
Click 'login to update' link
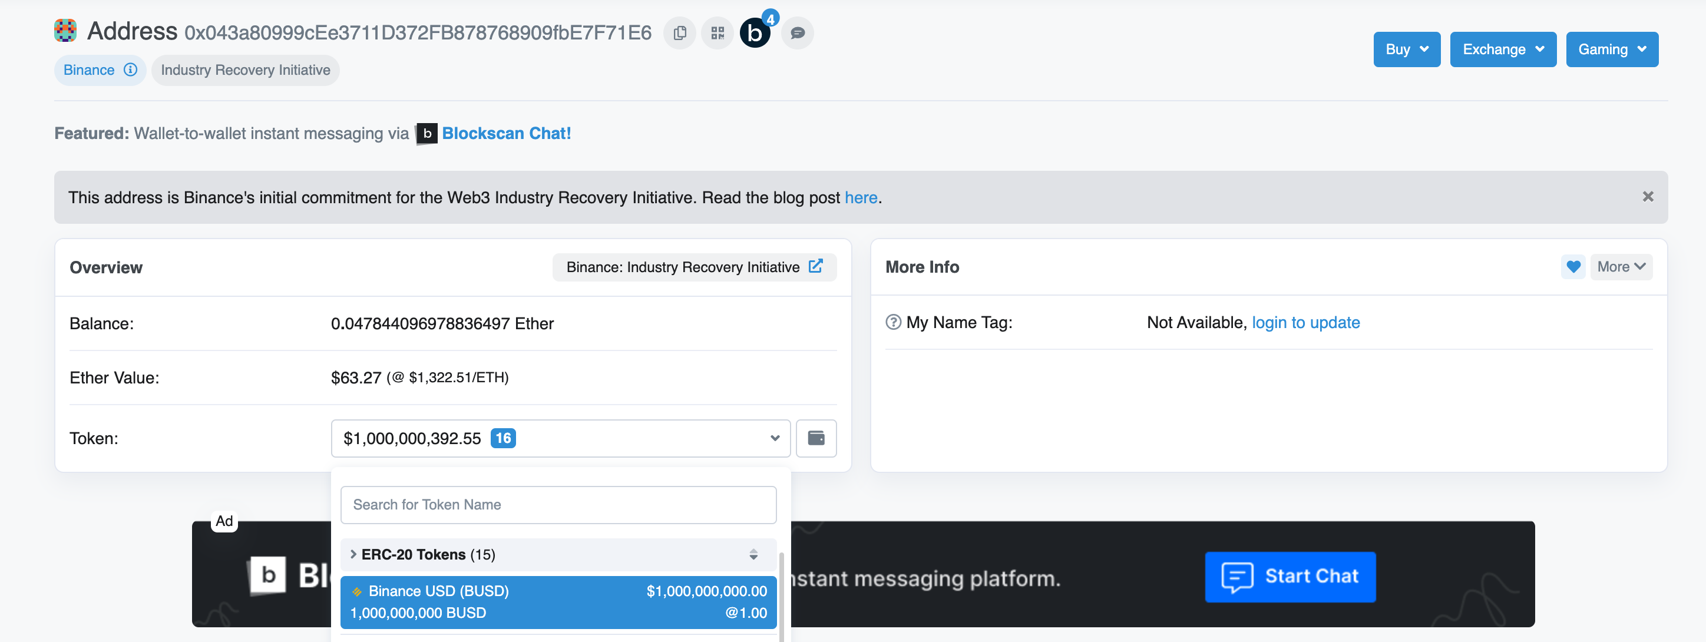[x=1305, y=322]
